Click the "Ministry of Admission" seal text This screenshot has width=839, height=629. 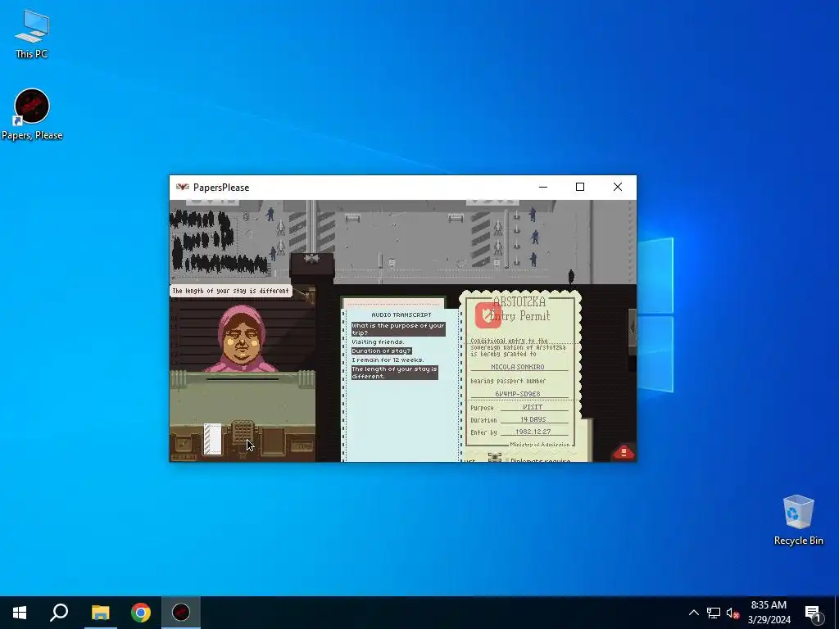pos(539,445)
